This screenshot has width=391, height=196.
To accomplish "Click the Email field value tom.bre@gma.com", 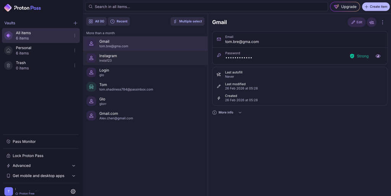I will pyautogui.click(x=242, y=42).
